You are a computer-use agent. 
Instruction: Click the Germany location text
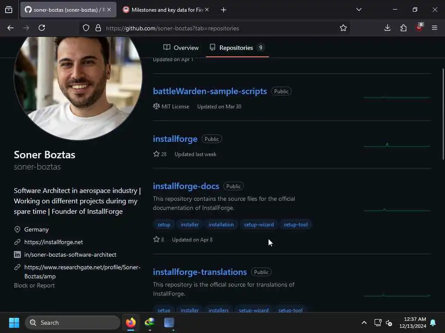(x=37, y=229)
